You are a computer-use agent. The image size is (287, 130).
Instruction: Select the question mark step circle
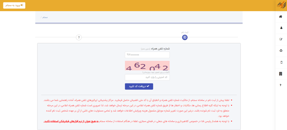79,38
